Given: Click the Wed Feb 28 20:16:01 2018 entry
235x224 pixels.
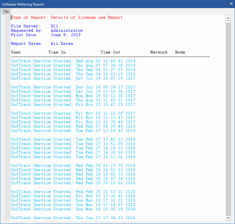Looking at the screenshot, I should tap(73, 183).
